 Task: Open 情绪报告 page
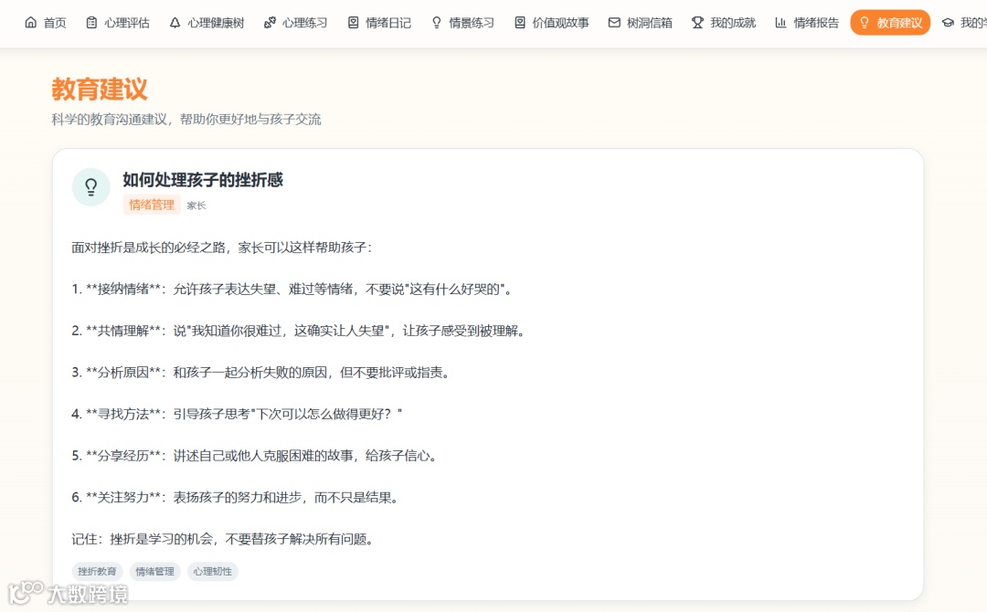807,23
